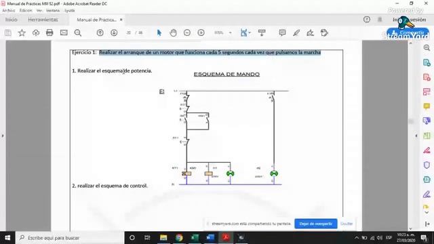Switch to the Herramientas tab

point(43,20)
